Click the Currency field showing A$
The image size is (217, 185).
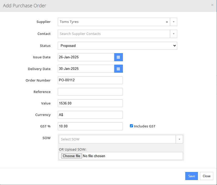(90, 115)
